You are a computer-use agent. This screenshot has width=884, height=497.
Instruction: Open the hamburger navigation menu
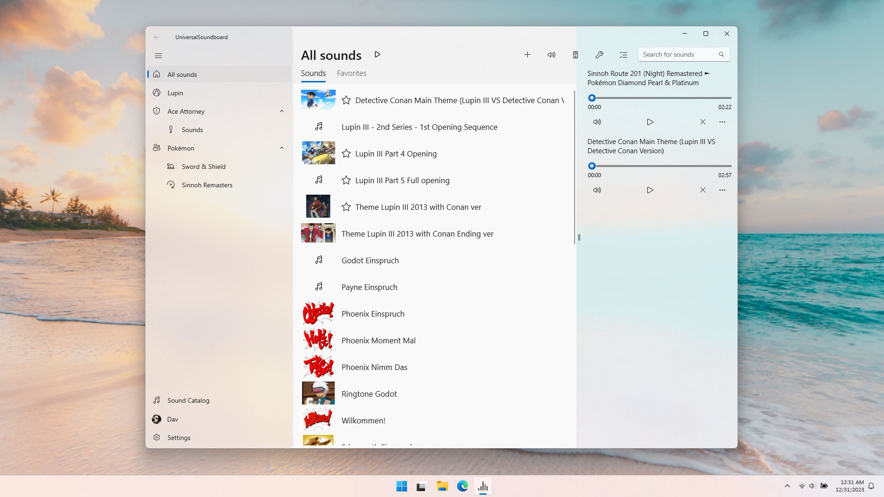(158, 56)
